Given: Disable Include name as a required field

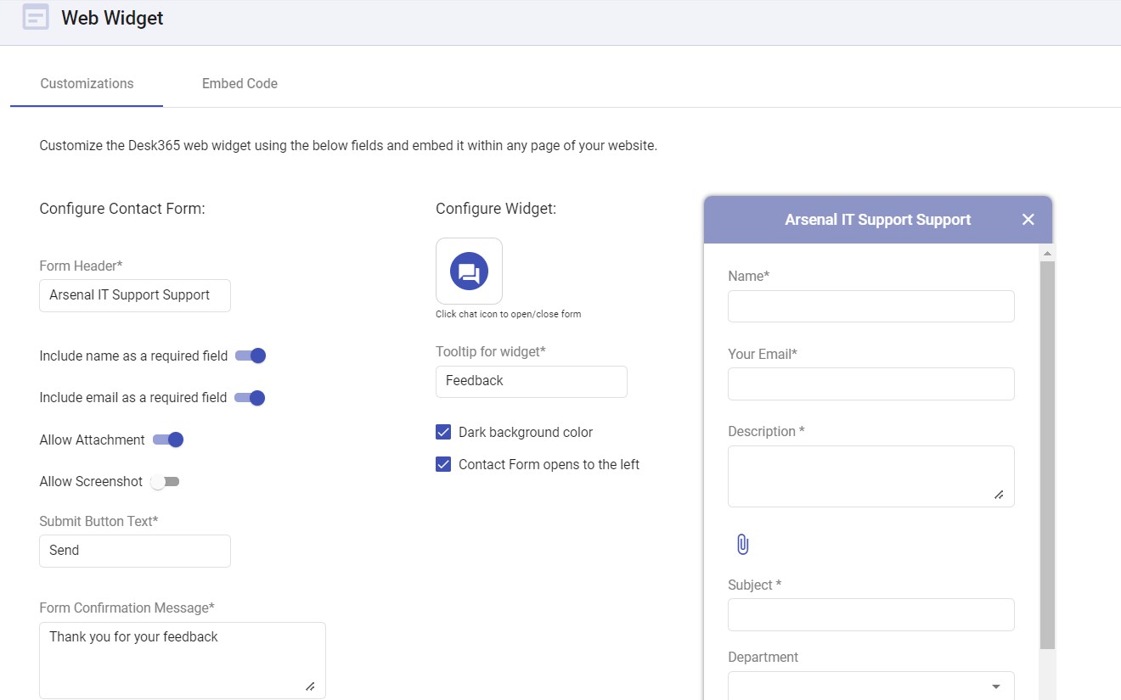Looking at the screenshot, I should (251, 356).
